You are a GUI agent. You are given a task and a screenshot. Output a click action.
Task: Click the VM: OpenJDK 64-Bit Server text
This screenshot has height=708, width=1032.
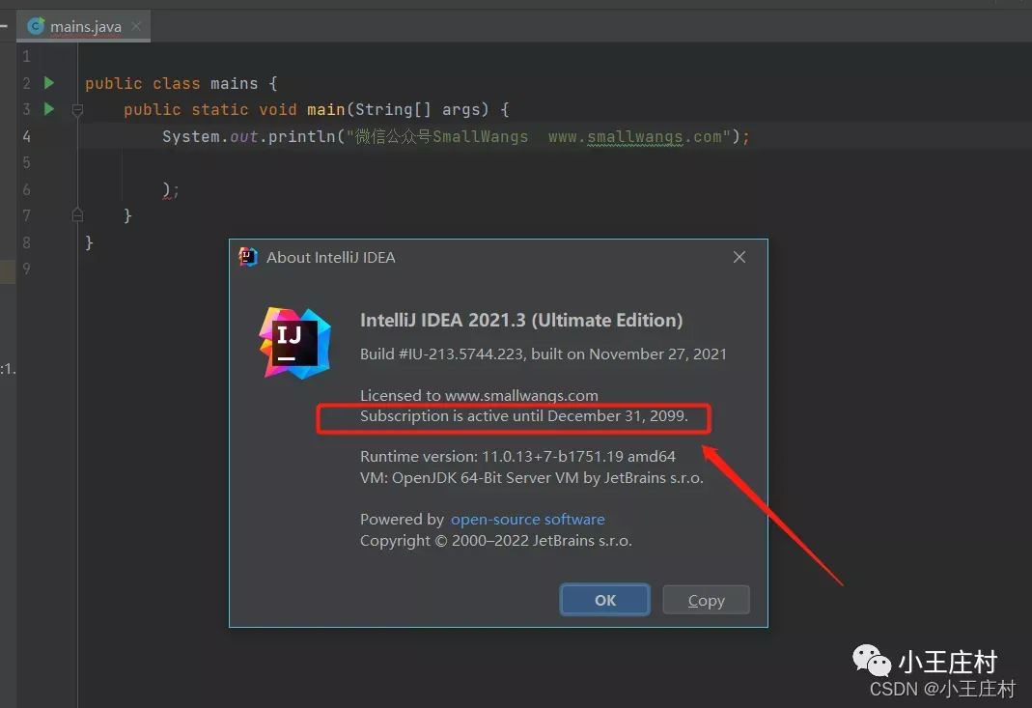coord(532,477)
